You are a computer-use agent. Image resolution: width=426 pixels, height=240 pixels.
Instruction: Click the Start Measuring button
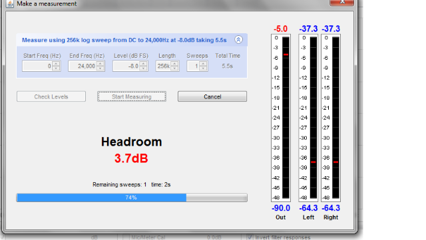click(x=132, y=96)
